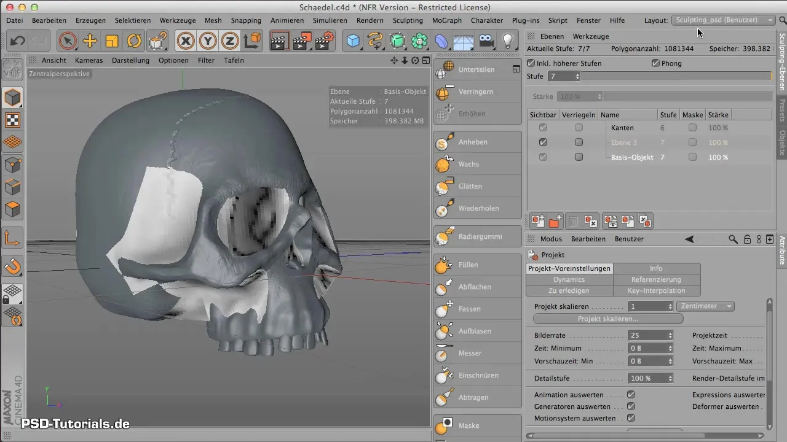Open the viewport Darstellung menu
Image resolution: width=787 pixels, height=442 pixels.
tap(130, 60)
